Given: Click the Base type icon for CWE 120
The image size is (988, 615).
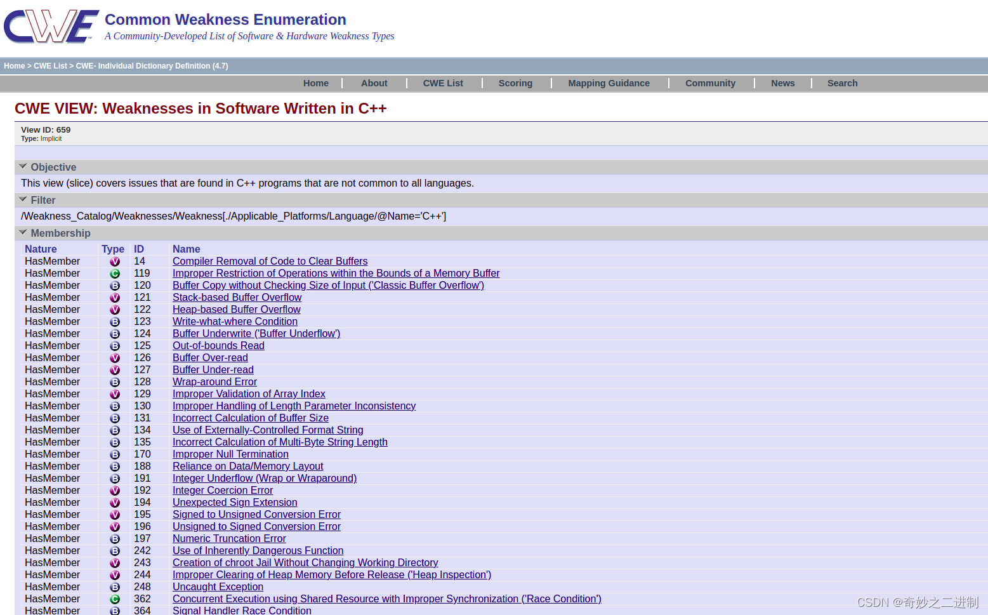Looking at the screenshot, I should tap(115, 286).
